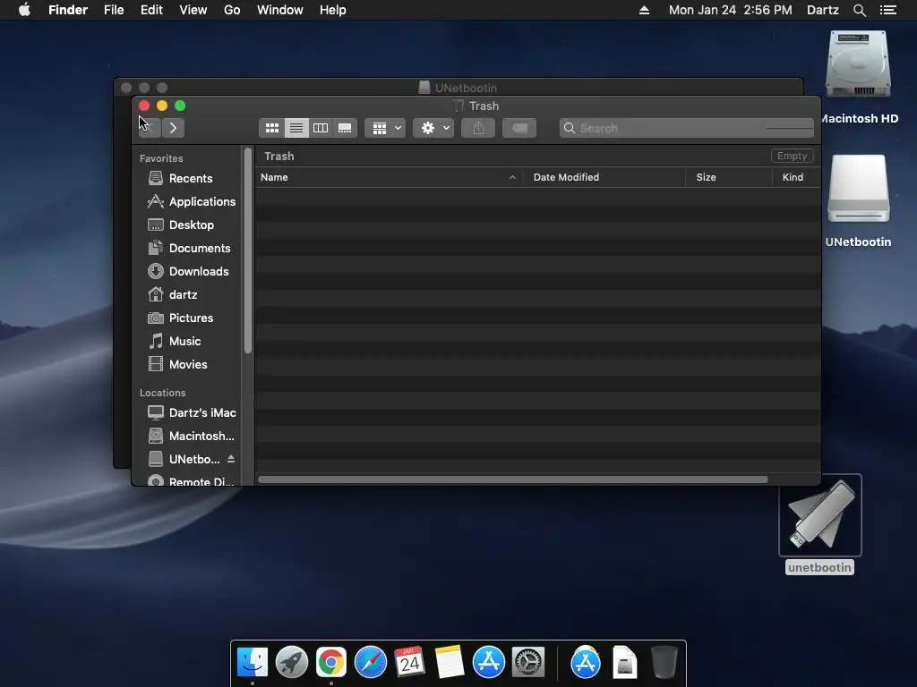This screenshot has height=687, width=917.
Task: Sort by the Size column
Action: point(729,177)
